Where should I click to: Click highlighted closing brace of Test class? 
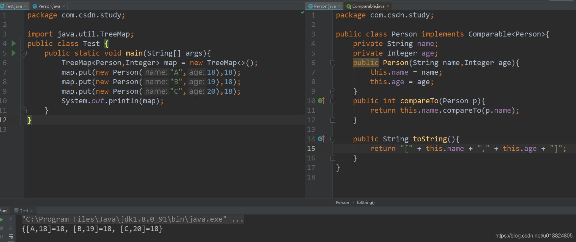[29, 120]
